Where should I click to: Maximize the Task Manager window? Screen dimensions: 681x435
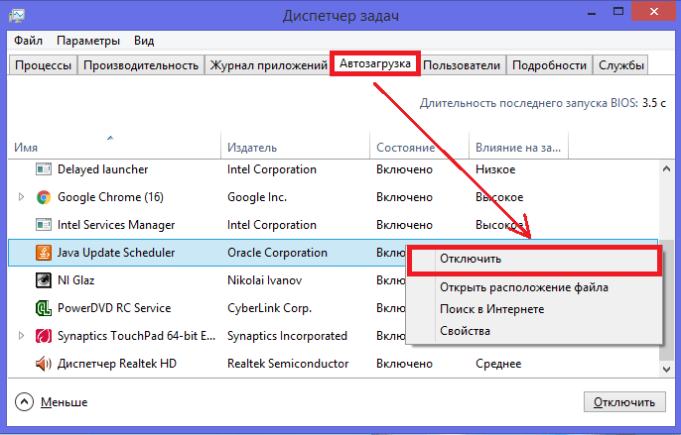click(618, 12)
